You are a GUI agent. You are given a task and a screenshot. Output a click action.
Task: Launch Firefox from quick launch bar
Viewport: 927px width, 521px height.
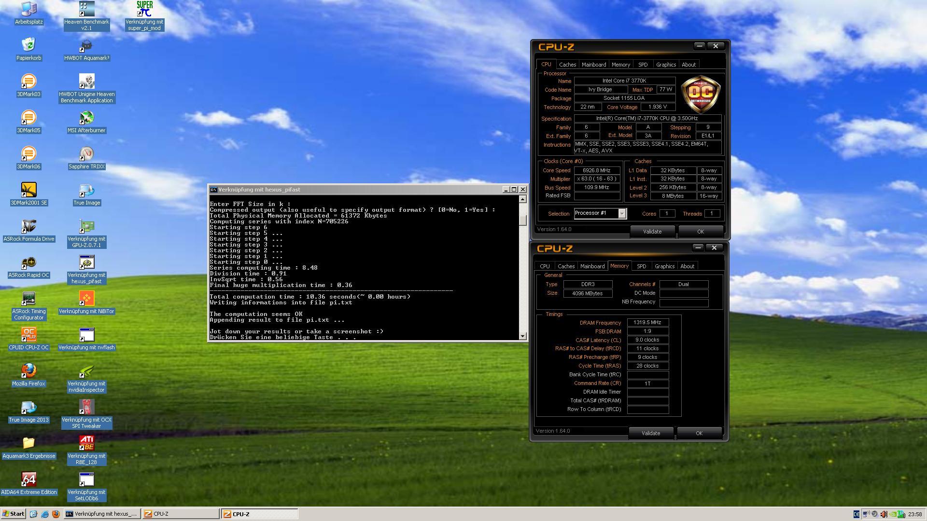click(56, 514)
